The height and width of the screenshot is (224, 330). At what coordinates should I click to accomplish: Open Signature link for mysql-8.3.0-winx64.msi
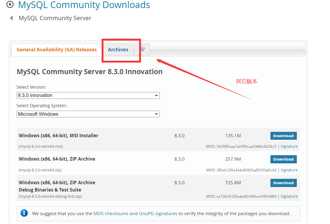click(289, 146)
